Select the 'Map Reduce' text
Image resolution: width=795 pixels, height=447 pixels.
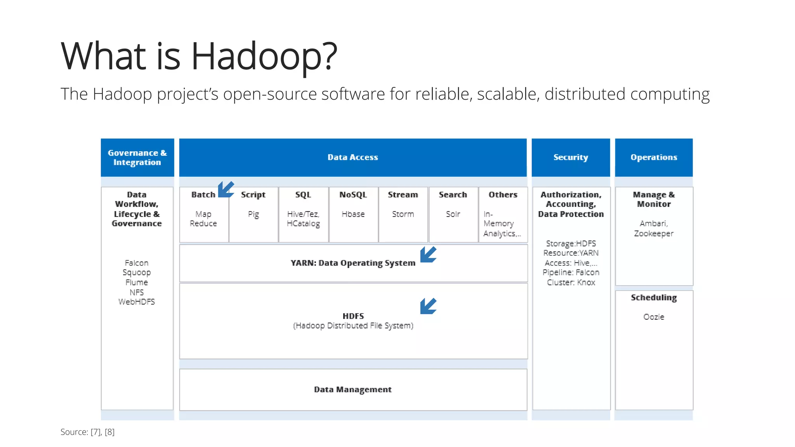tap(203, 219)
